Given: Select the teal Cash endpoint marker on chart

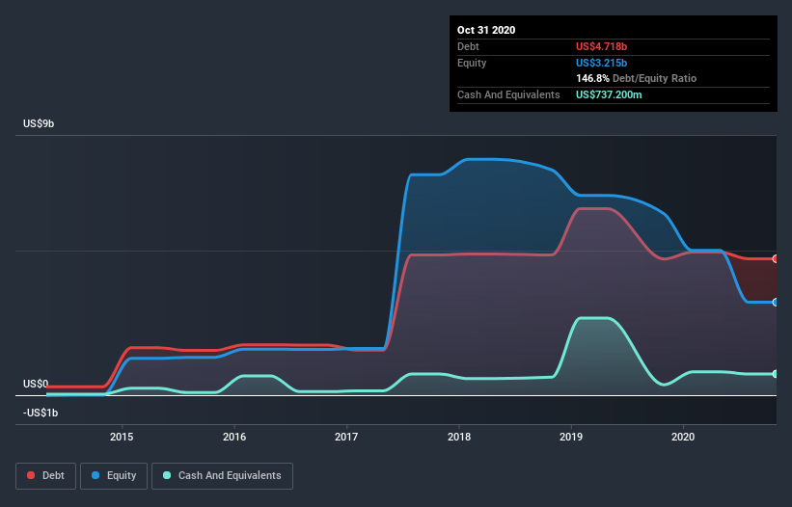Looking at the screenshot, I should click(776, 374).
